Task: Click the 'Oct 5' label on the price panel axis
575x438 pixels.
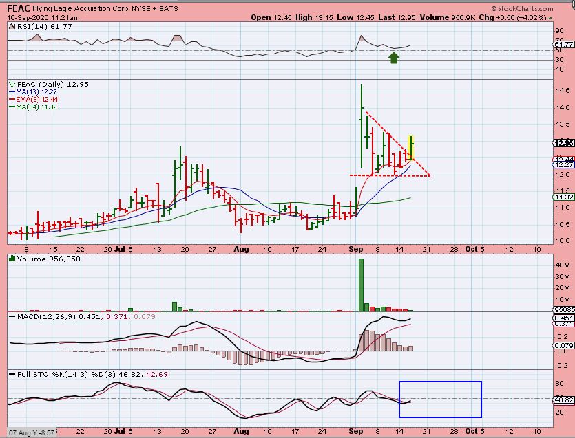Action: click(x=475, y=250)
